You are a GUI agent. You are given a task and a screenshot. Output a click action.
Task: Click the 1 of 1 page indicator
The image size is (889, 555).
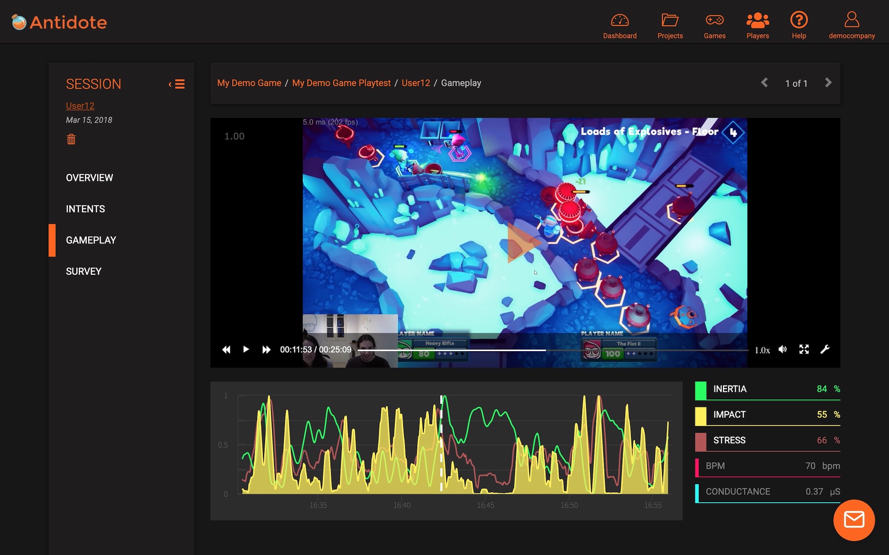tap(796, 84)
